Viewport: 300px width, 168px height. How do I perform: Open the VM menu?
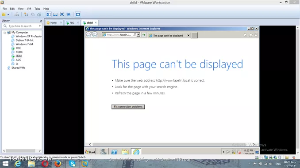pyautogui.click(x=29, y=9)
